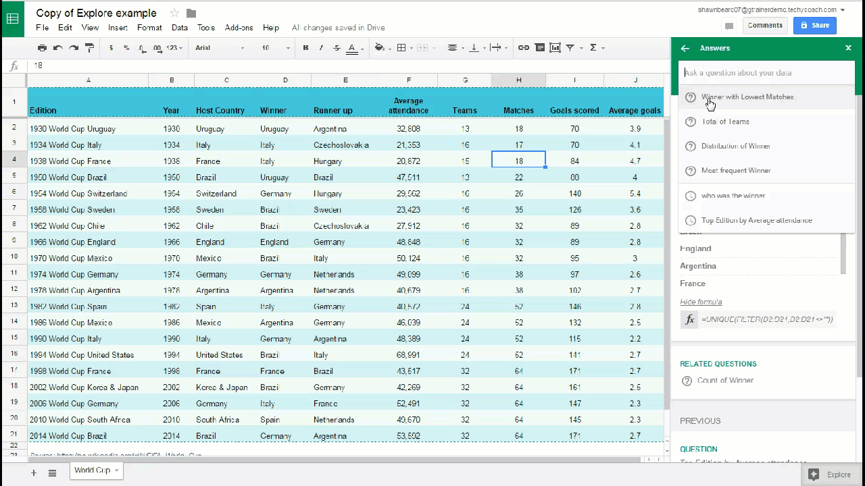Expand the Functions sigma dropdown
This screenshot has width=865, height=486.
(x=596, y=48)
